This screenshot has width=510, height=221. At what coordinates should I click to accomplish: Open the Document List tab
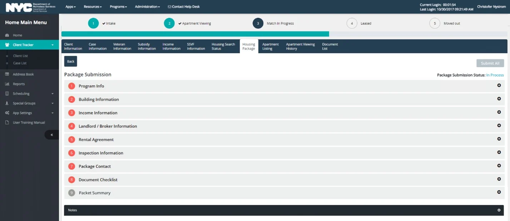coord(330,46)
